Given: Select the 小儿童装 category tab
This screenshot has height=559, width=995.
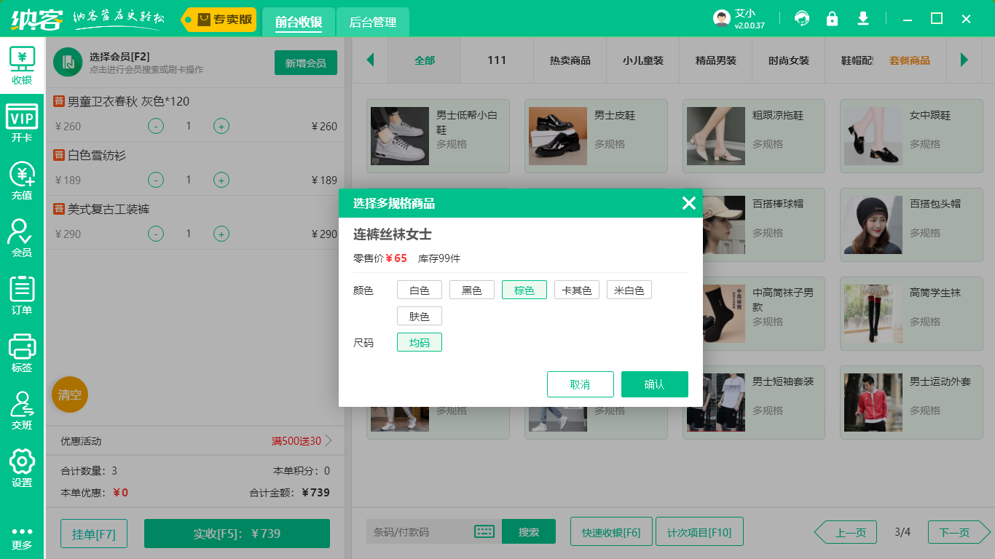Looking at the screenshot, I should [x=643, y=60].
